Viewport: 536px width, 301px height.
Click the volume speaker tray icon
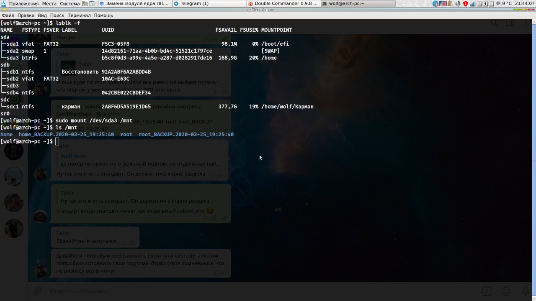pyautogui.click(x=458, y=4)
